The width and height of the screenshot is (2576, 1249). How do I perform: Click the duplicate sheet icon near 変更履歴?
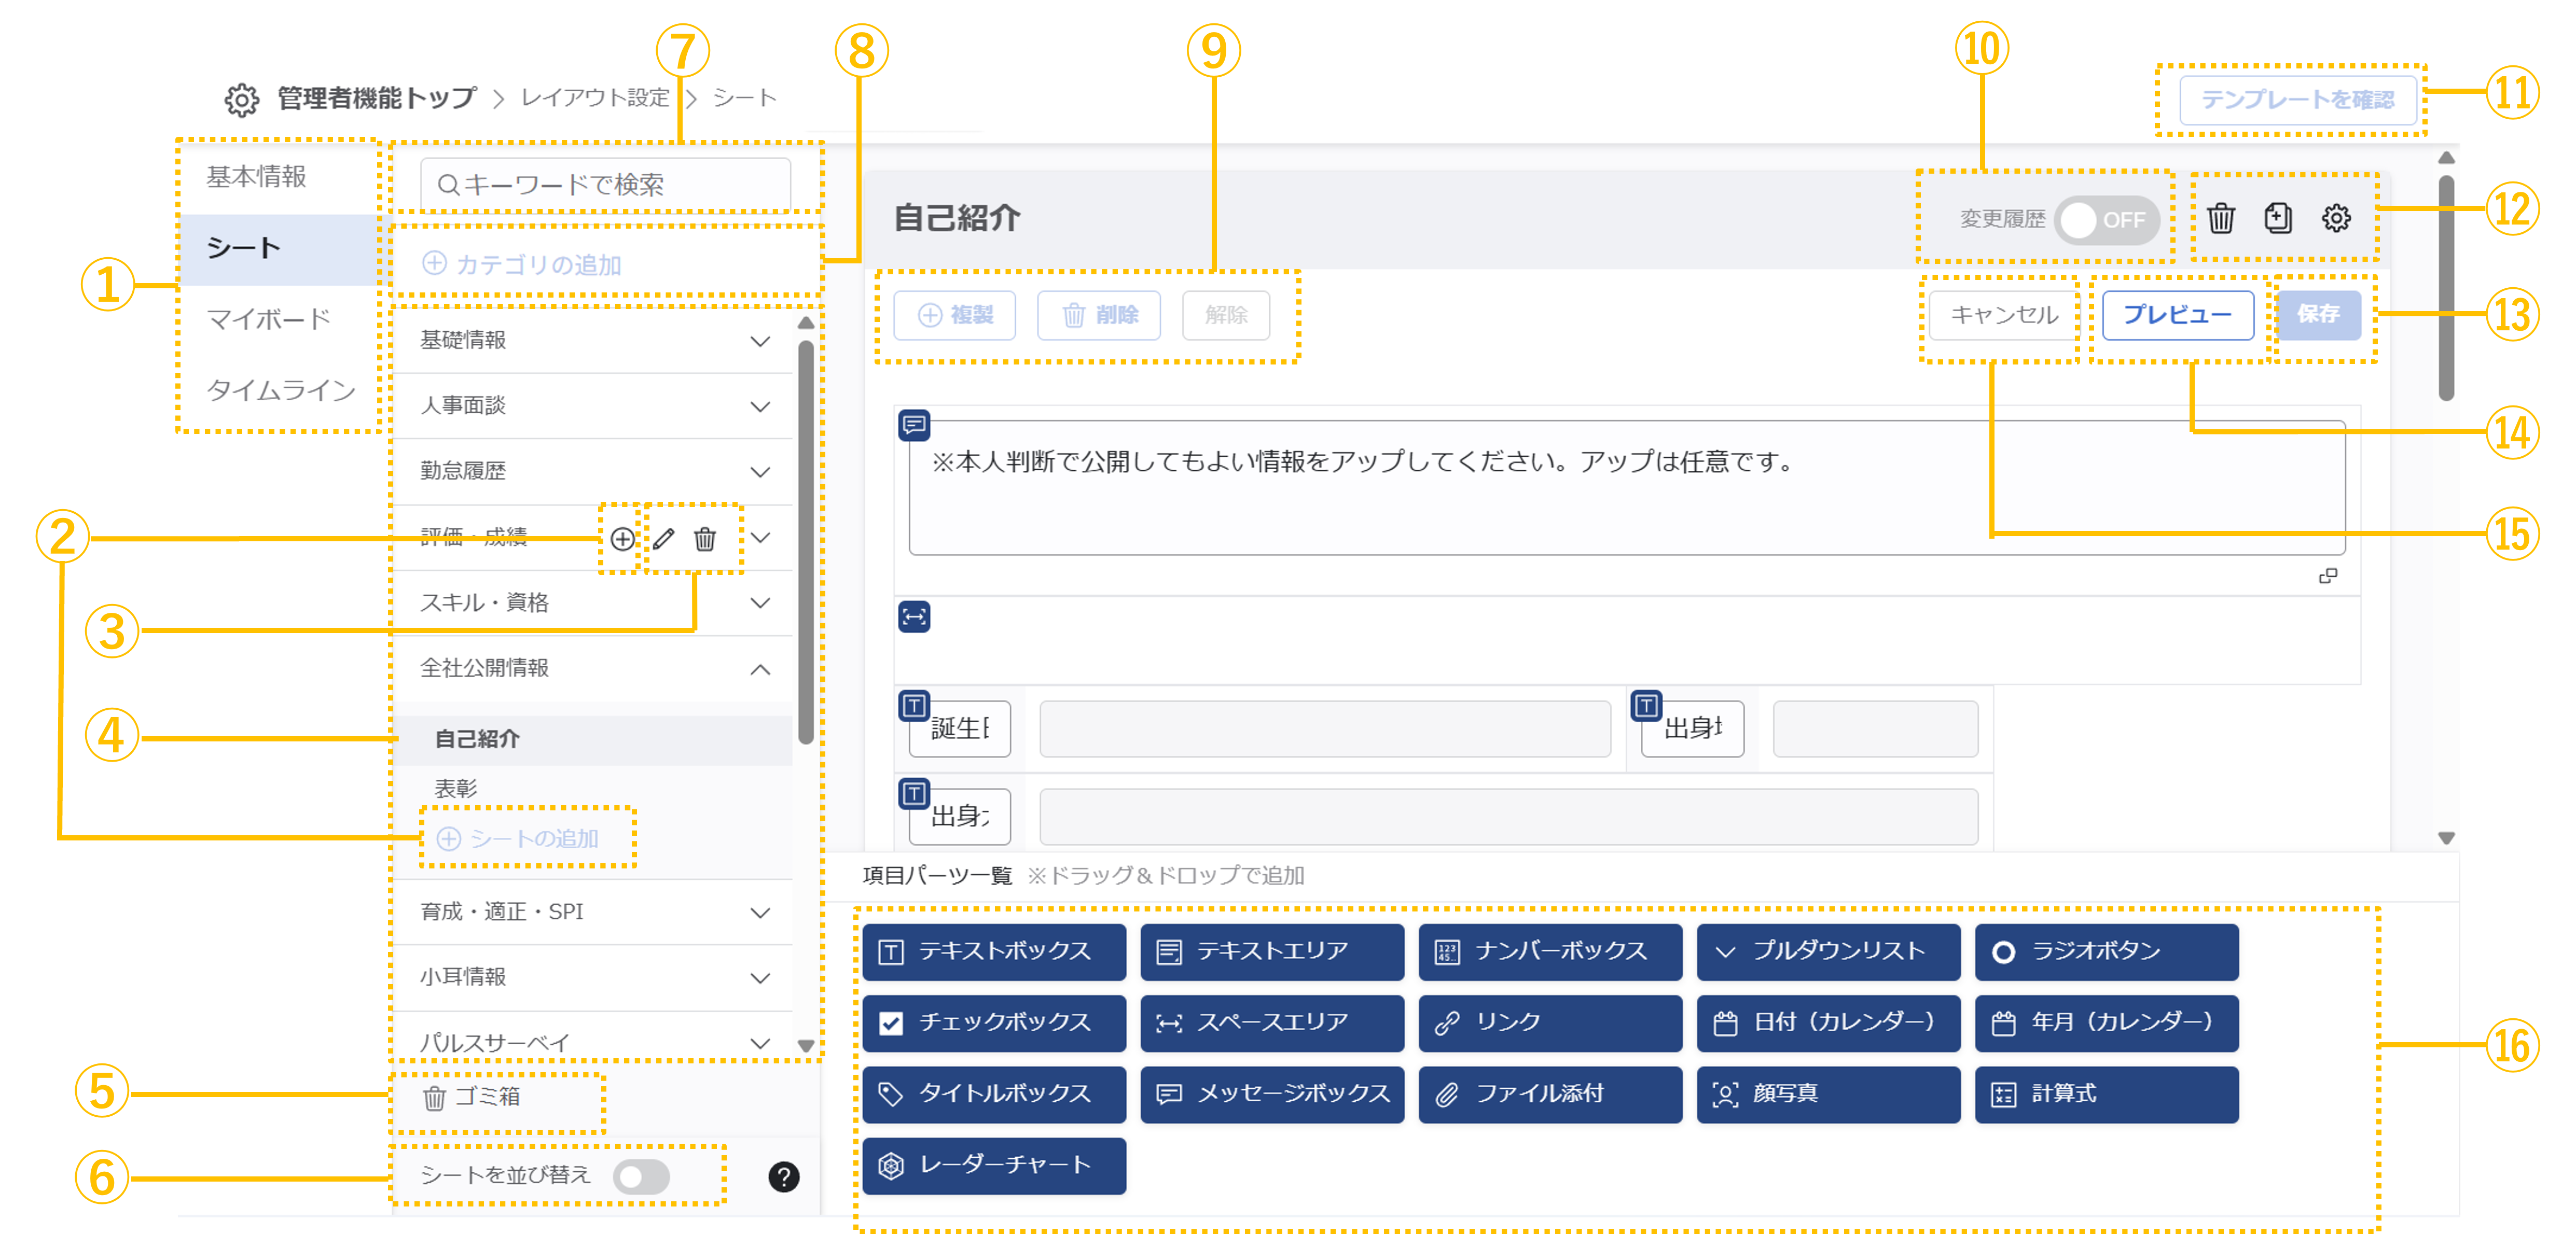point(2279,218)
